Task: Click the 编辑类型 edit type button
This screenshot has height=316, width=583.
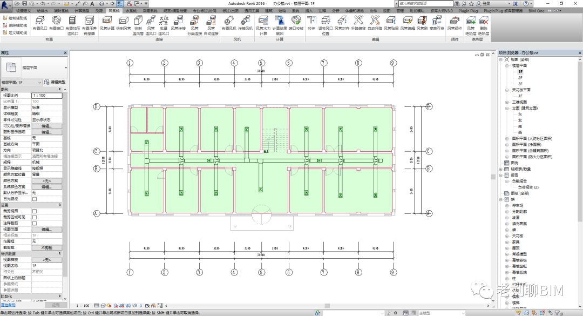Action: click(x=55, y=82)
